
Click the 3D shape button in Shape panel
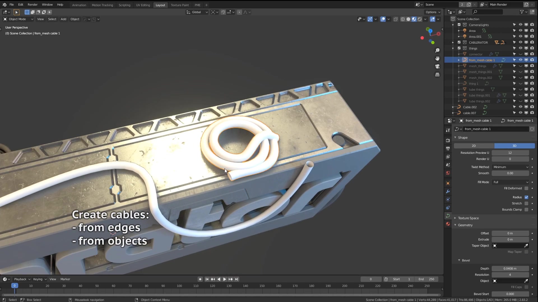pos(514,145)
